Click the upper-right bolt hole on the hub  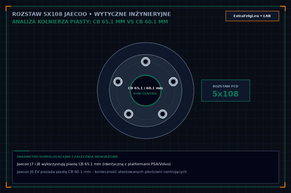pyautogui.click(x=173, y=82)
